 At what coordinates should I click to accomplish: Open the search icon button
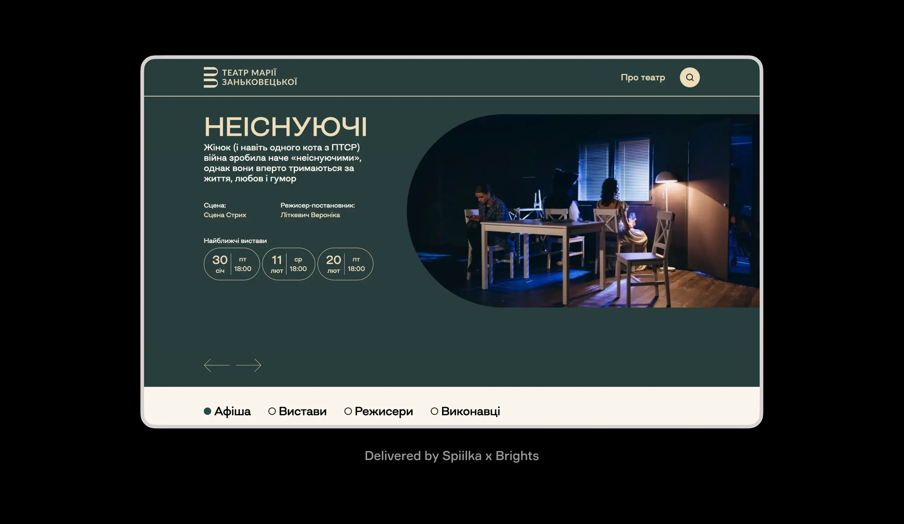point(689,77)
